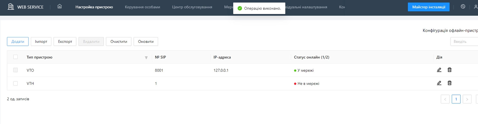Image resolution: width=478 pixels, height=124 pixels.
Task: Check the VTO row checkbox
Action: pos(15,70)
